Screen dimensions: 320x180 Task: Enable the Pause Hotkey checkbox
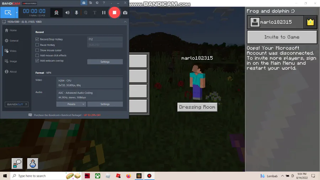[x=37, y=45]
